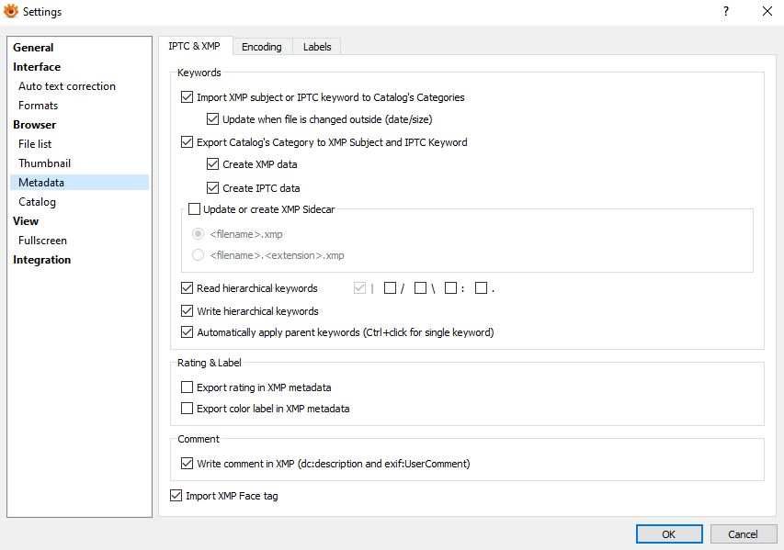This screenshot has height=550, width=784.
Task: Check Export color label in XMP metadata
Action: click(x=188, y=409)
